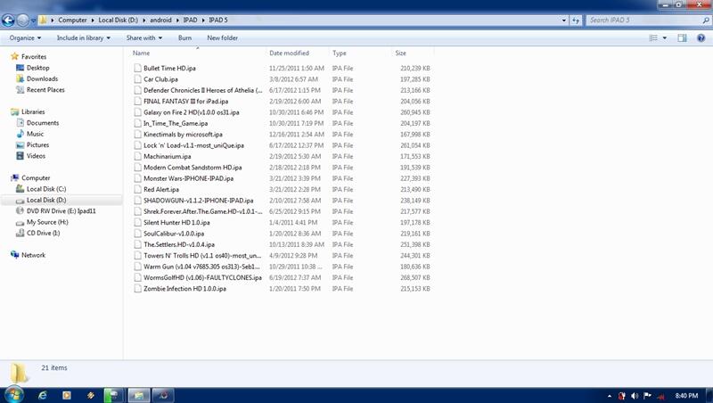Click the Downloads folder icon in sidebar
This screenshot has width=713, height=403.
click(x=20, y=78)
